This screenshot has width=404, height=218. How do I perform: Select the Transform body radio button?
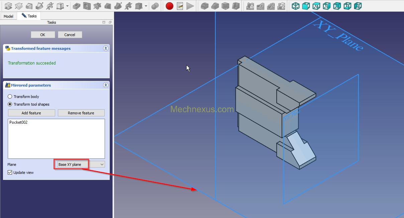pyautogui.click(x=23, y=97)
